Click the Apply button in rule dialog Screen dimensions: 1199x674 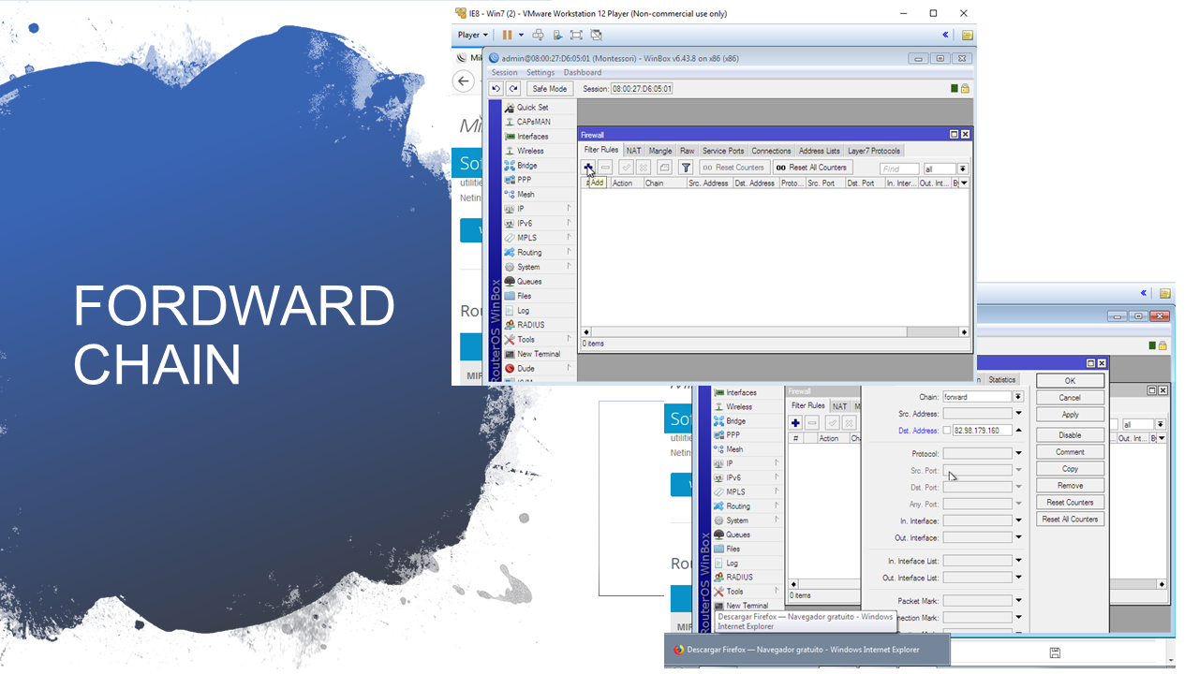pyautogui.click(x=1070, y=415)
